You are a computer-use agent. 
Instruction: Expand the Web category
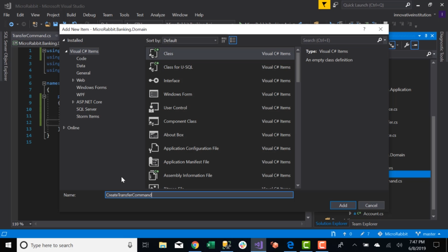tap(73, 80)
